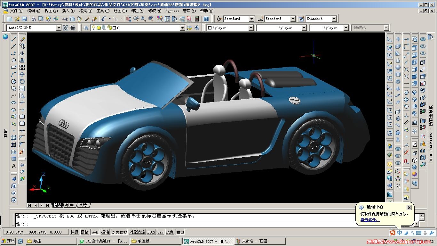Open the Layer Properties Manager icon
Image resolution: width=437 pixels, height=246 pixels.
[86, 28]
